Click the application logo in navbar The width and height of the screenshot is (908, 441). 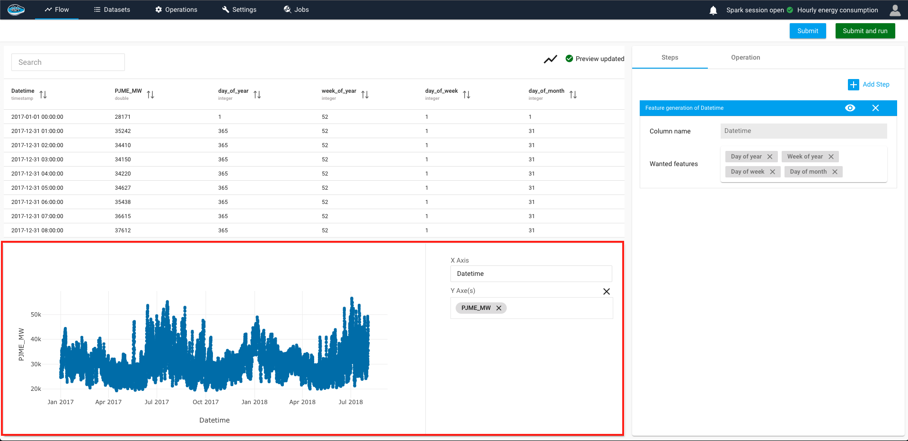pyautogui.click(x=16, y=9)
